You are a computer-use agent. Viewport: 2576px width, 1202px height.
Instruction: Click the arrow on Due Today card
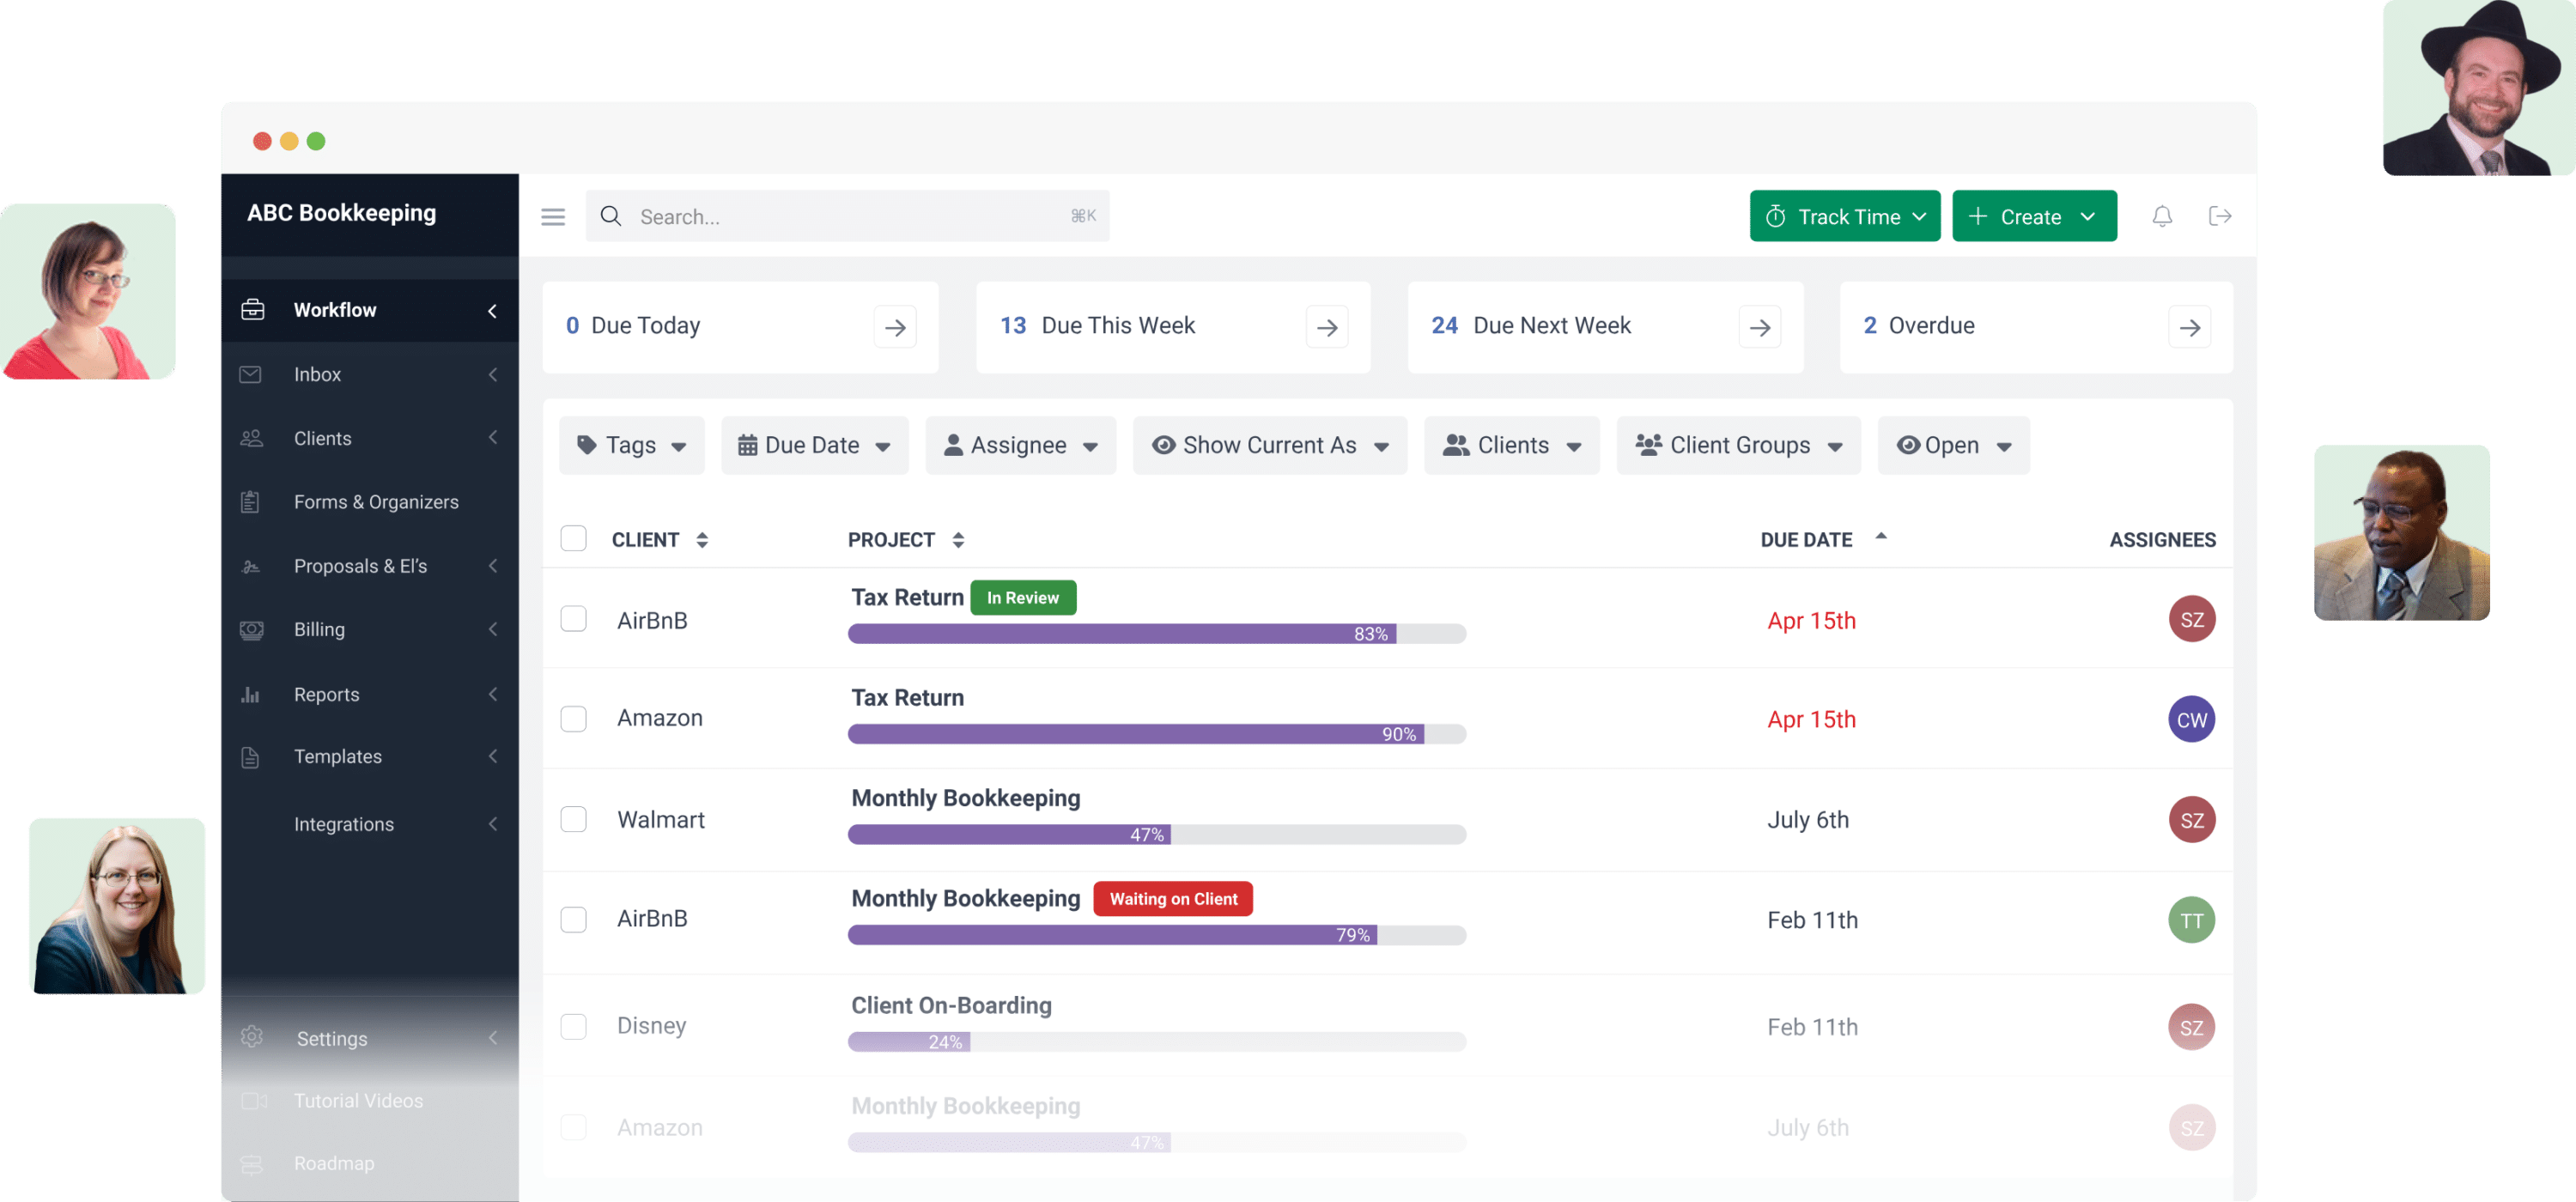tap(894, 327)
